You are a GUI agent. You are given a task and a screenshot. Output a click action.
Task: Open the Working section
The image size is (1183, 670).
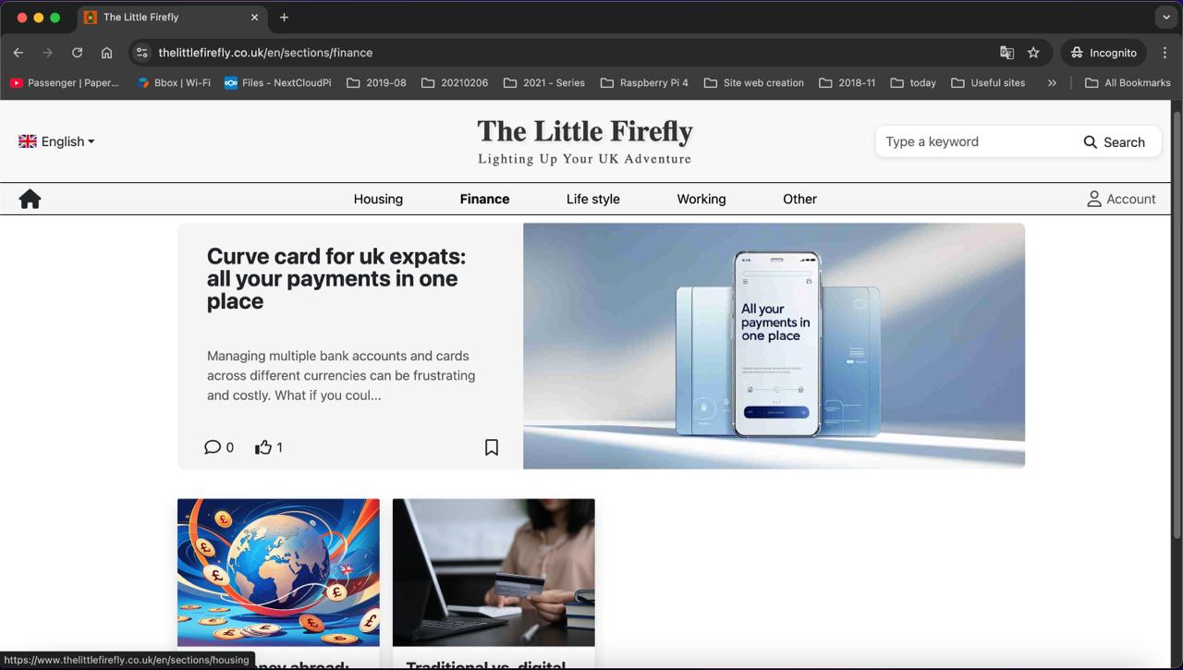coord(701,199)
